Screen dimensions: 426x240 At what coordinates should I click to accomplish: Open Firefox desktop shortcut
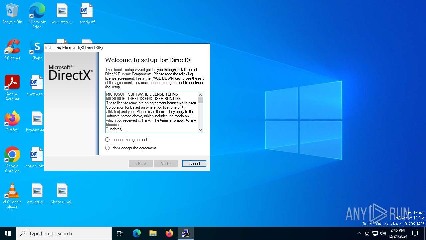click(12, 122)
